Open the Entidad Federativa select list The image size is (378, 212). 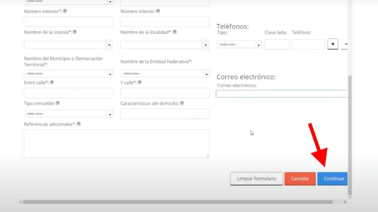tap(165, 74)
